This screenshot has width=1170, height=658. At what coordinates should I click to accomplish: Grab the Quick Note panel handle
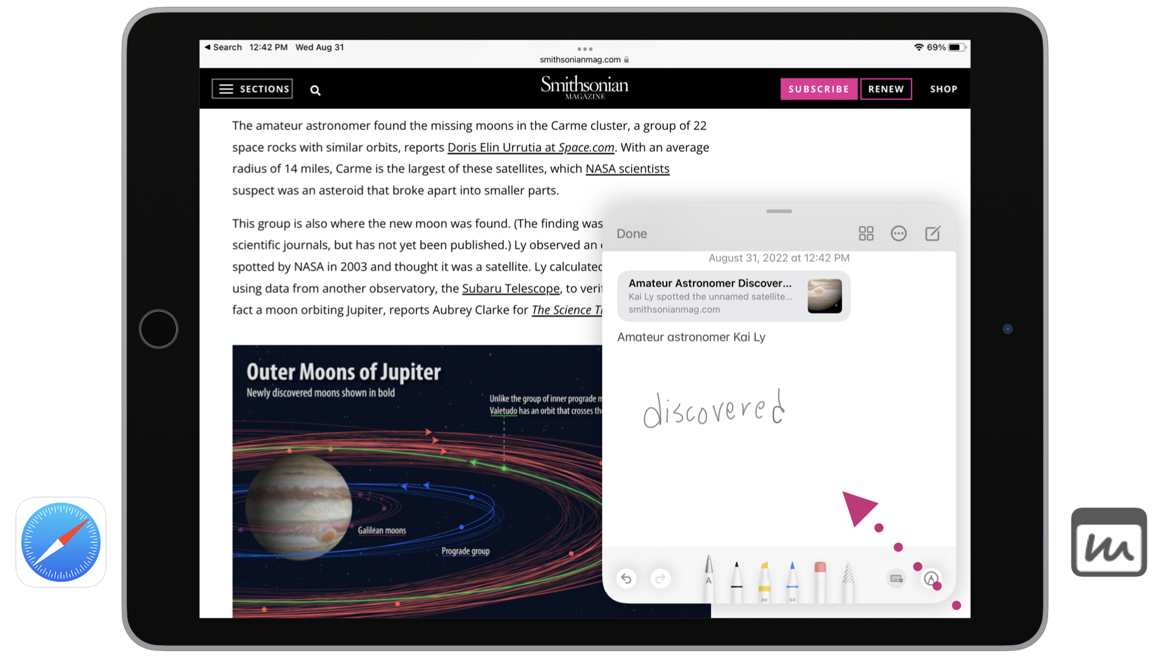coord(779,211)
